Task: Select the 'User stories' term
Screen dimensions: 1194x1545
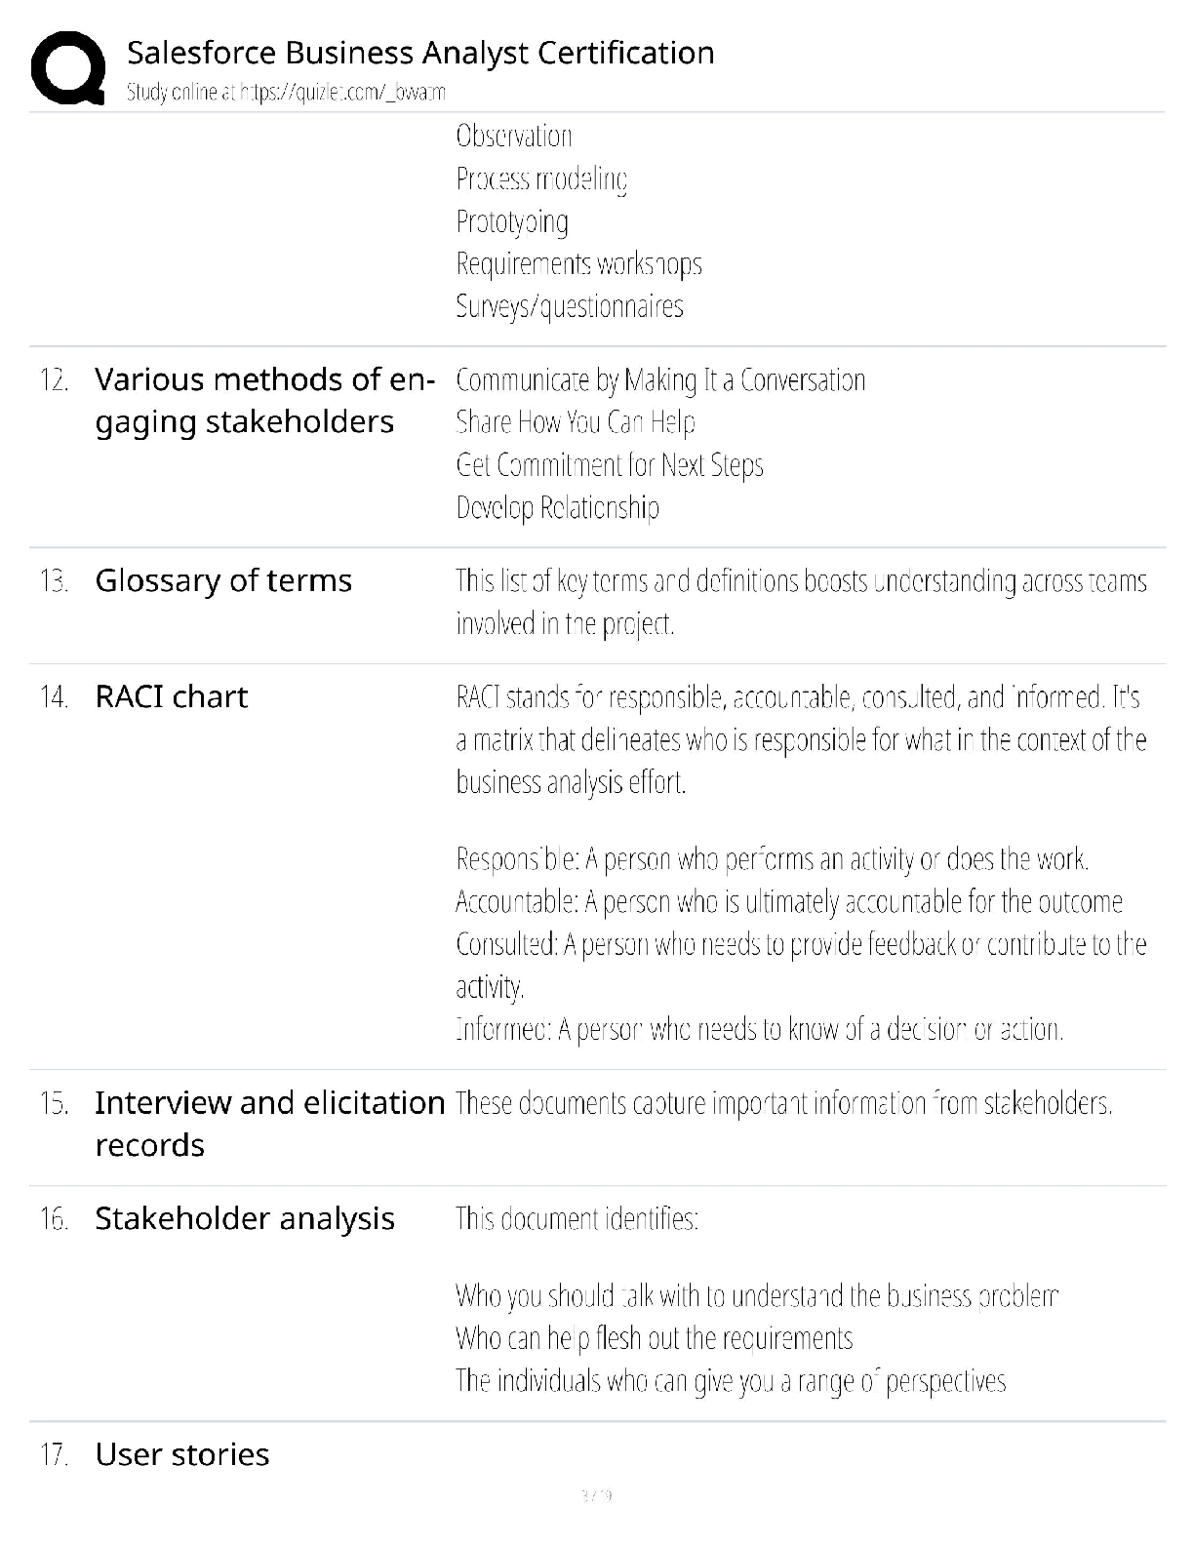Action: pyautogui.click(x=182, y=1454)
